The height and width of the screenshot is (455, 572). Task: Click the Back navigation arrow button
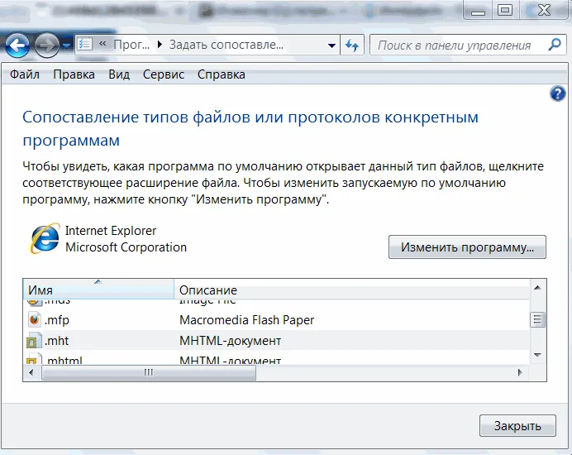(x=17, y=45)
